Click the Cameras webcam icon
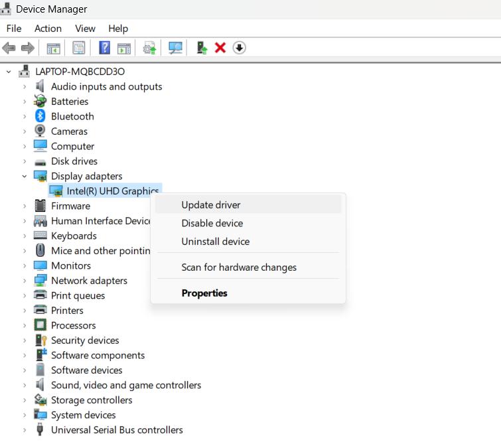The width and height of the screenshot is (501, 448). tap(40, 131)
